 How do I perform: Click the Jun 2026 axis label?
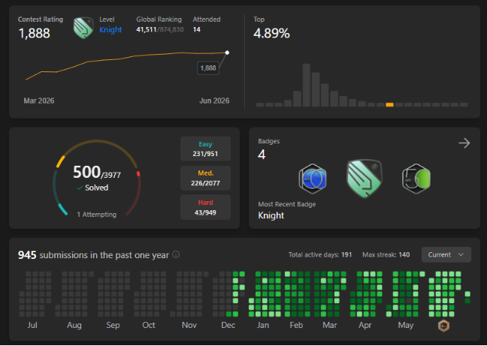coord(214,101)
